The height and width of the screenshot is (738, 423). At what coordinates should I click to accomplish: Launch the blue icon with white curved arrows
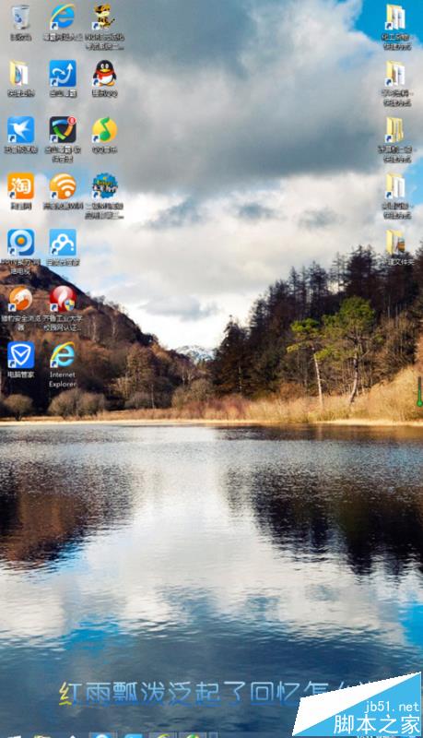63,76
